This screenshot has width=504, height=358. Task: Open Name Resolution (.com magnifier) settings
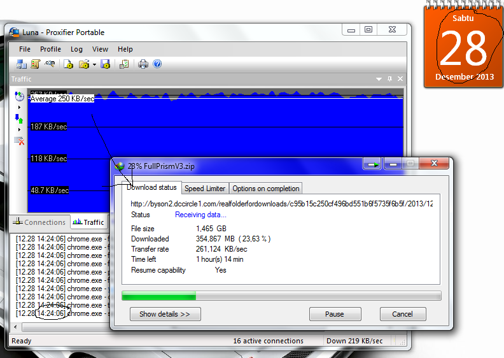click(50, 64)
